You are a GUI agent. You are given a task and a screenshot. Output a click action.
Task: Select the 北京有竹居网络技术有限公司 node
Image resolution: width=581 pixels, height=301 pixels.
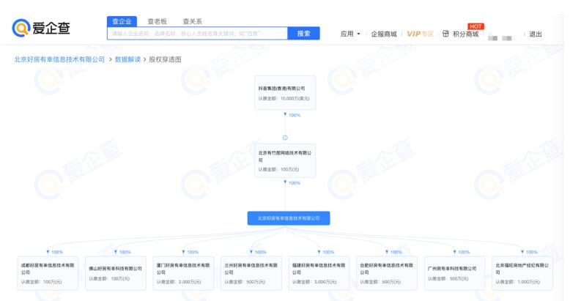pos(285,160)
